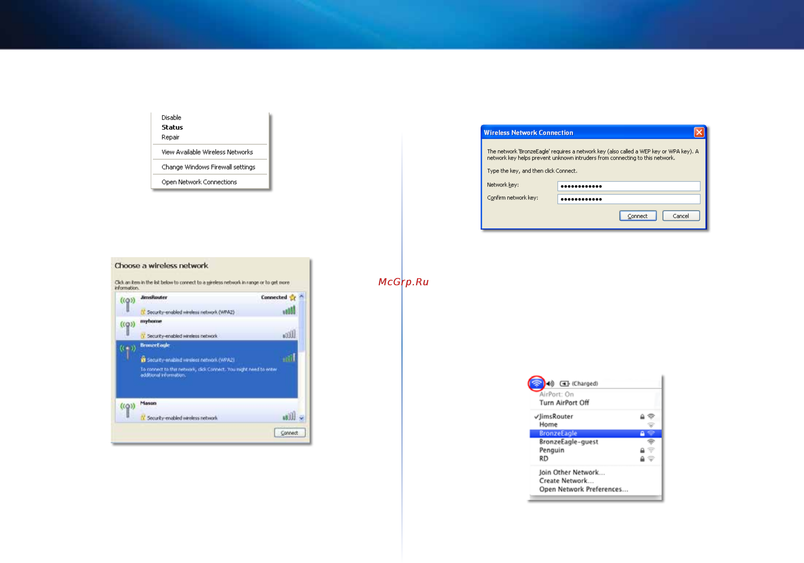
Task: Open Change Windows Firewall settings
Action: point(208,167)
